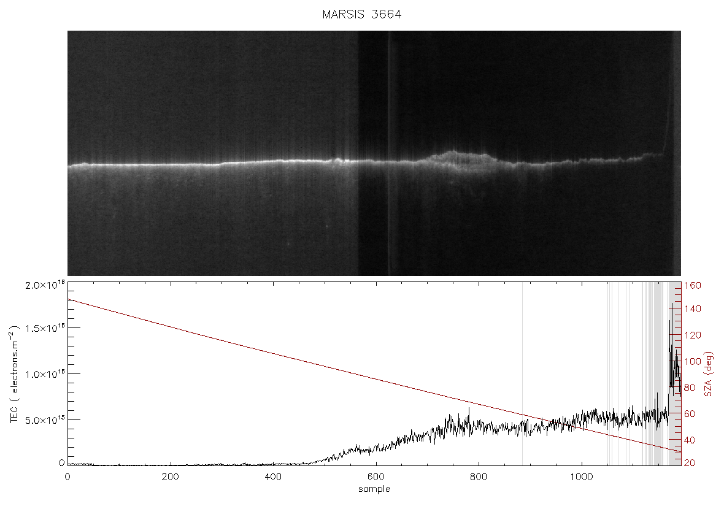Click the 1000 tick on sample axis
Screen dimensions: 724x509
pos(581,476)
